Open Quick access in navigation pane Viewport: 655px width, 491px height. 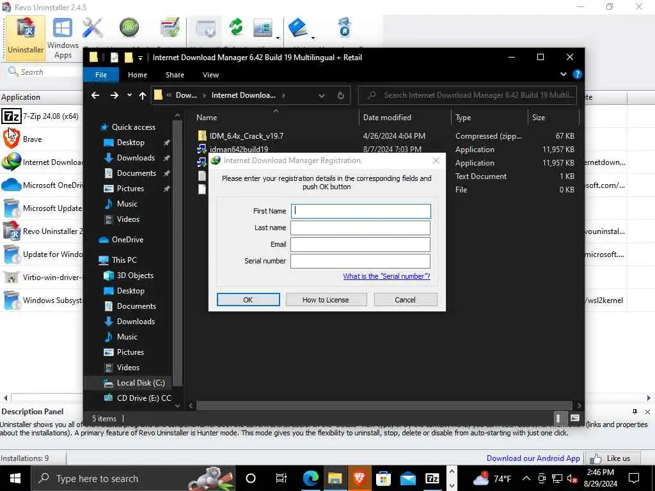[x=133, y=127]
